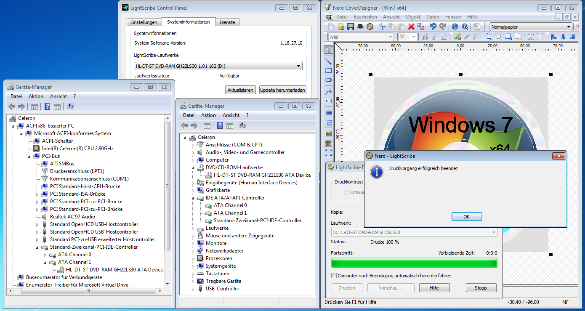
Task: Open the Hilfe menu in Nero CoverDesigner
Action: coord(472,17)
